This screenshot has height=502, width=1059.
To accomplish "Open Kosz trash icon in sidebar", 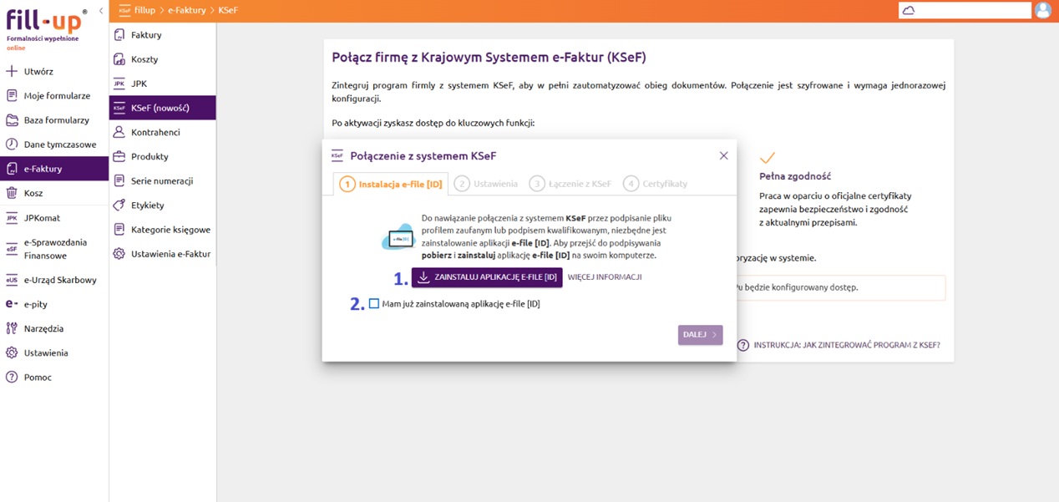I will pyautogui.click(x=12, y=193).
